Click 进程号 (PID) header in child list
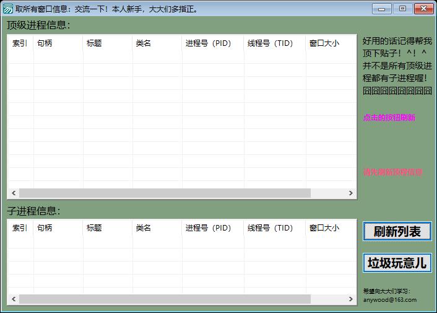The height and width of the screenshot is (313, 437). [213, 228]
